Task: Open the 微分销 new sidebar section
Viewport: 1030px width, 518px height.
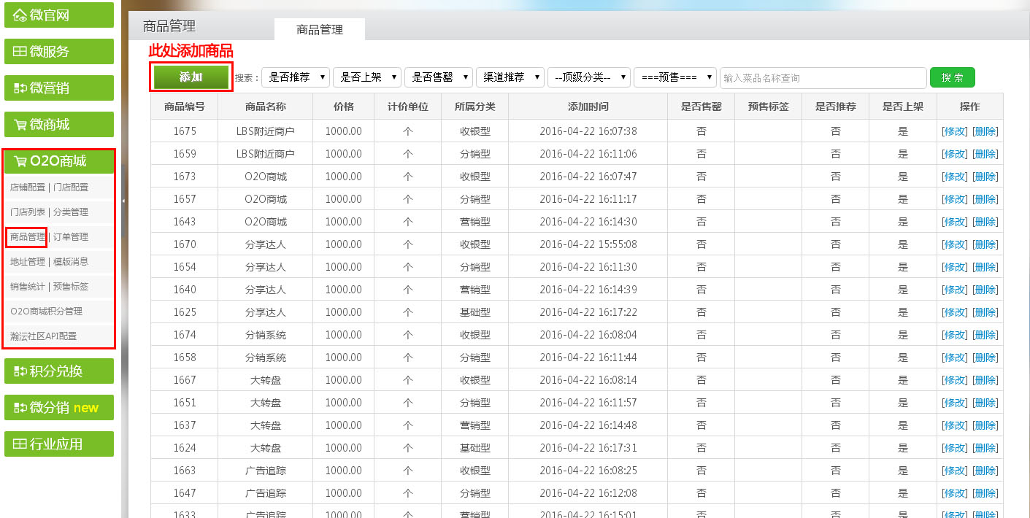Action: click(x=59, y=407)
